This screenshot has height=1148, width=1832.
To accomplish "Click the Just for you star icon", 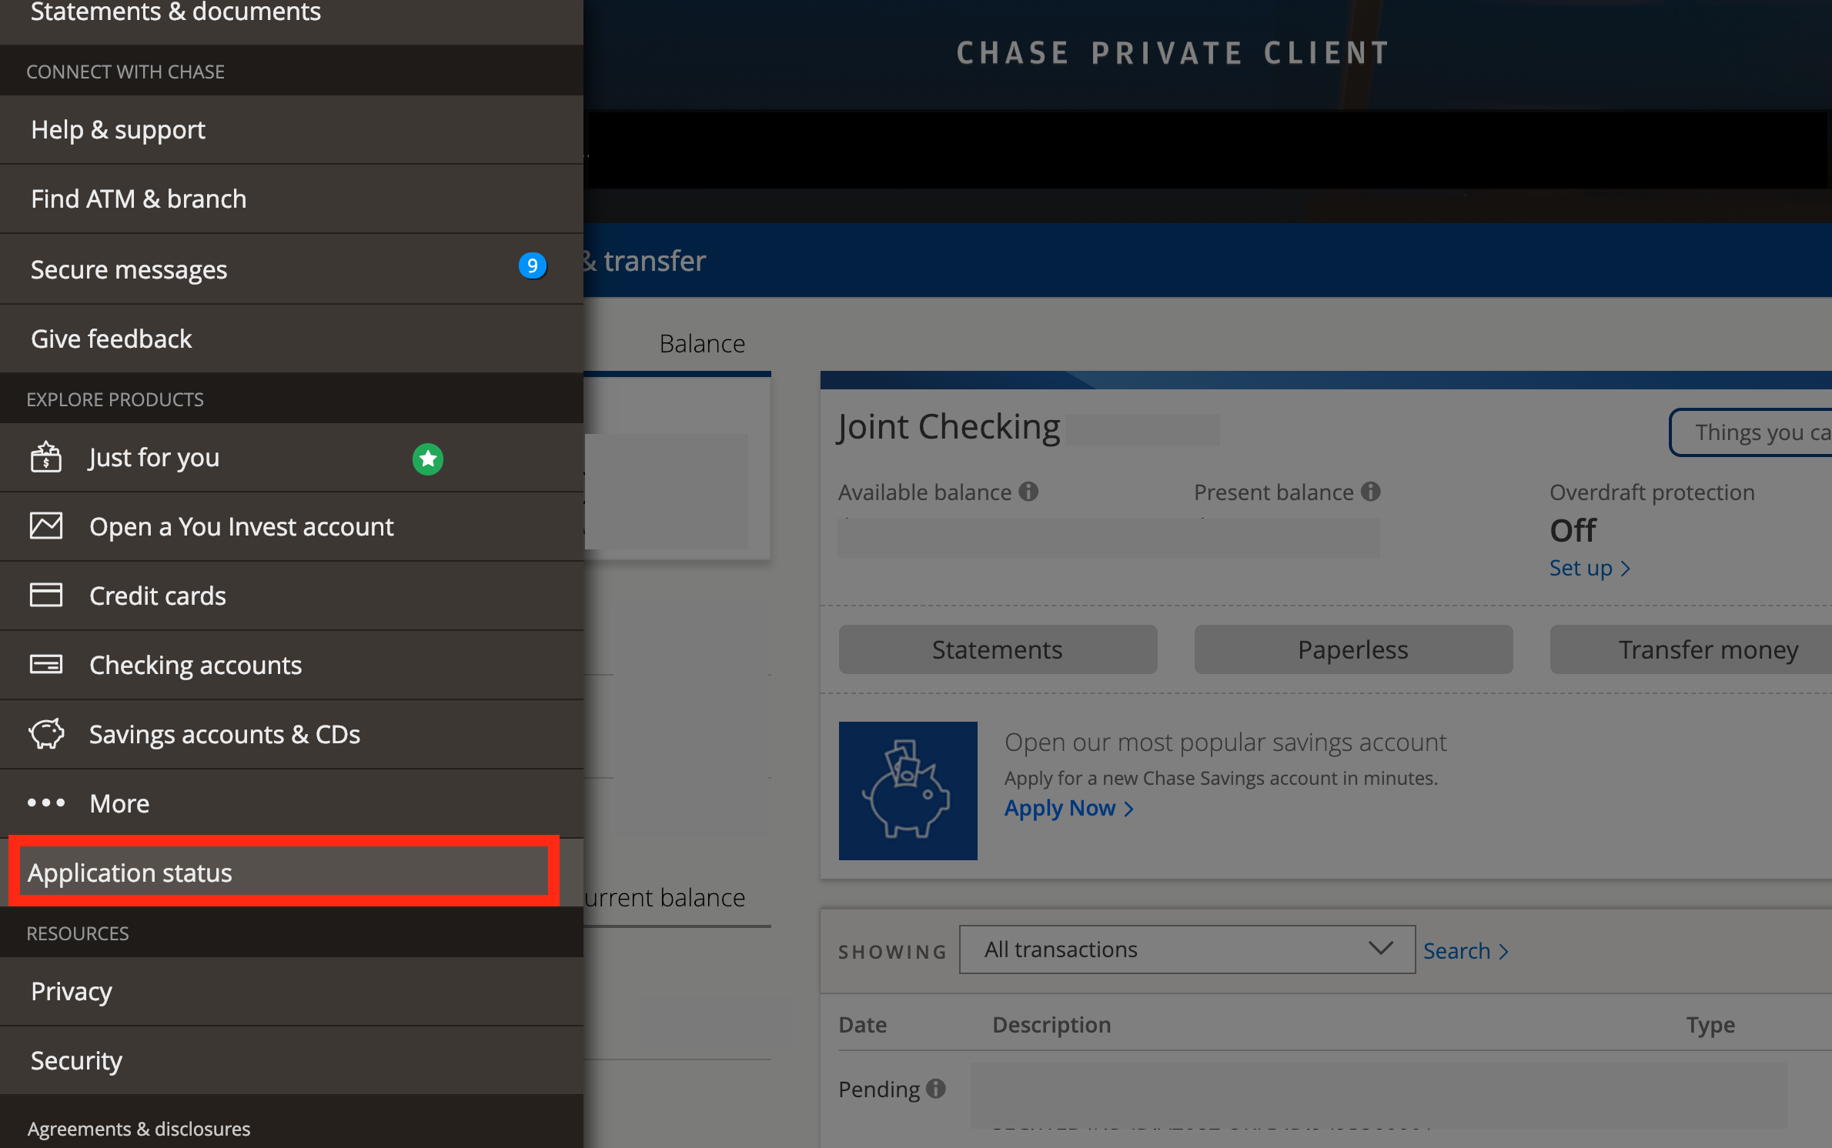I will point(427,459).
